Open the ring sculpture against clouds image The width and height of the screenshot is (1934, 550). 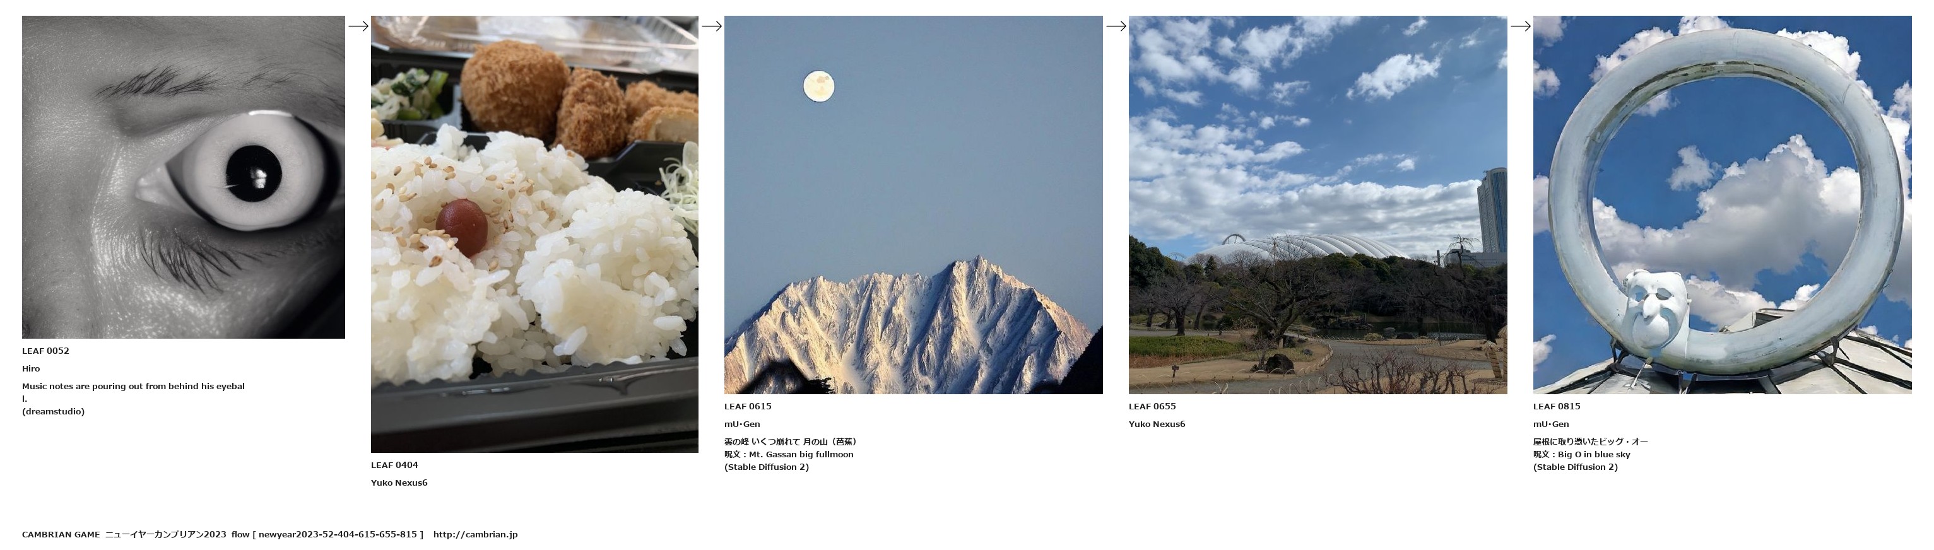click(x=1722, y=205)
